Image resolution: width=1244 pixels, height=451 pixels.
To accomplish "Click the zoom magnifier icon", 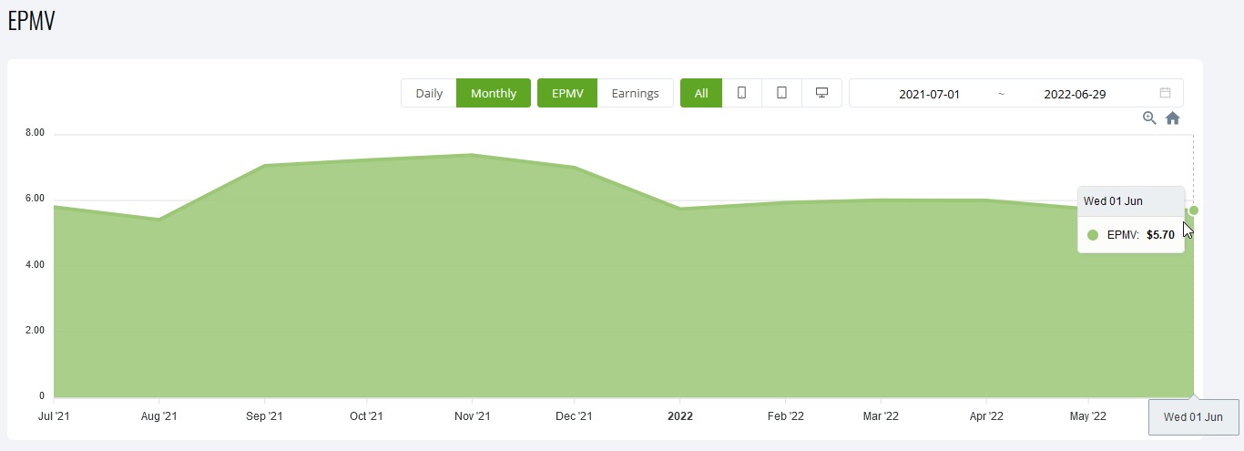I will 1149,118.
